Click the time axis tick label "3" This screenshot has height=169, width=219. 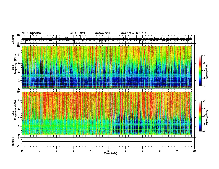[74, 151]
